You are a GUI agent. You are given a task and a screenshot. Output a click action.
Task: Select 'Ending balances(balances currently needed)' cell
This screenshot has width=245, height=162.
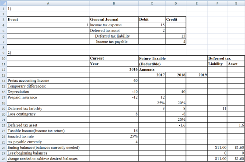click(x=48, y=148)
